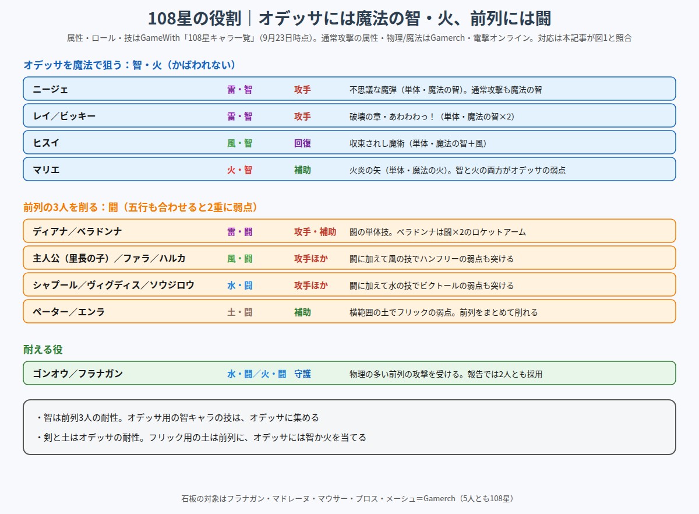Click the 守護 role label

point(302,374)
